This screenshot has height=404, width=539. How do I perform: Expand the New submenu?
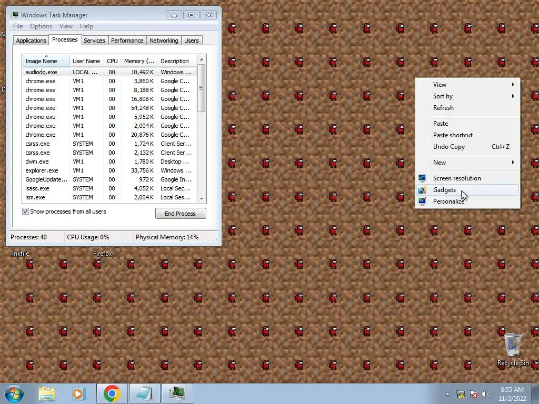pyautogui.click(x=468, y=163)
